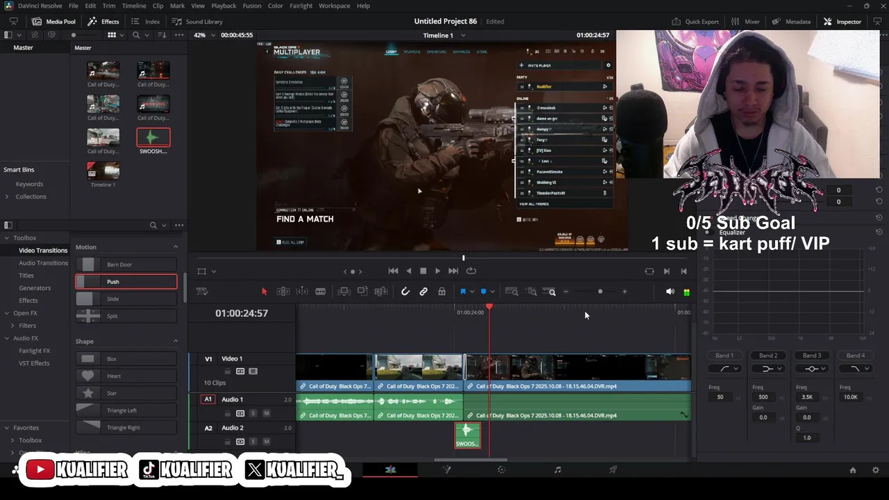This screenshot has width=889, height=500.
Task: Mute the Audio 2 track
Action: point(266,442)
